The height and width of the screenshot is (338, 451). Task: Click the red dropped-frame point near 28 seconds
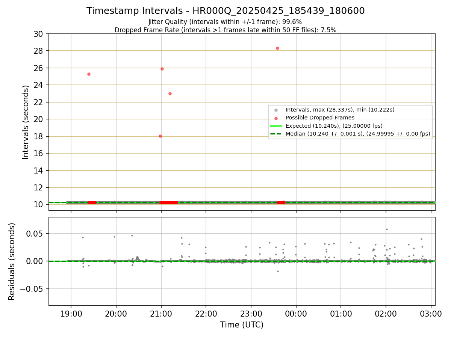point(277,48)
